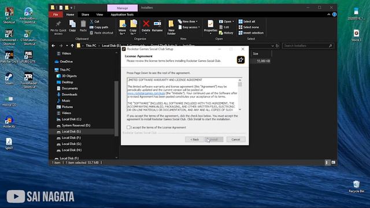The height and width of the screenshot is (208, 370).
Task: Switch to the Home ribbon tab
Action: [70, 14]
